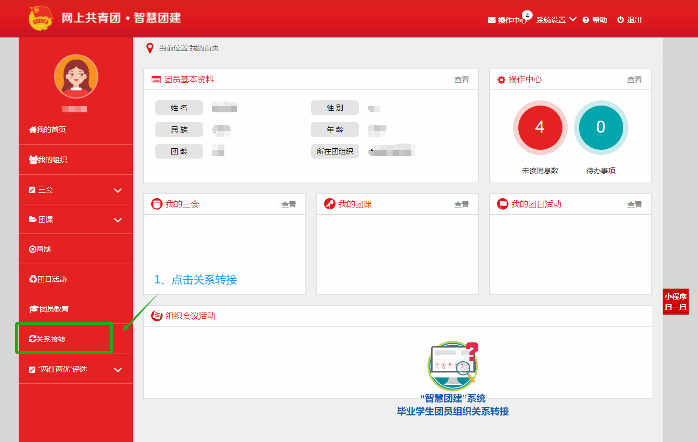Image resolution: width=698 pixels, height=442 pixels.
Task: Click the 待办事项 label
Action: tap(601, 171)
